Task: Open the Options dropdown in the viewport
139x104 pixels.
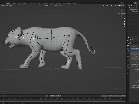Action: tap(123, 8)
